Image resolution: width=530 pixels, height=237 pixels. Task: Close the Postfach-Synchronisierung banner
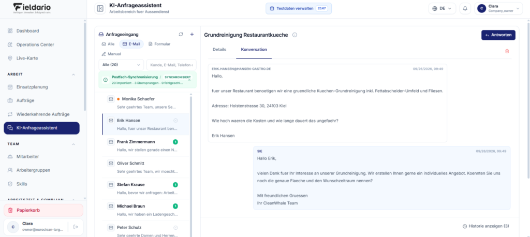pyautogui.click(x=189, y=80)
